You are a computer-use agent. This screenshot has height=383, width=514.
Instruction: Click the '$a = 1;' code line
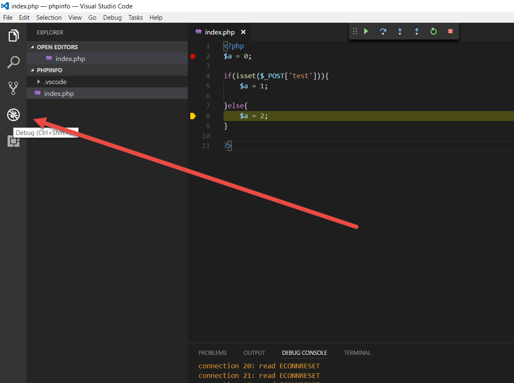pos(254,86)
